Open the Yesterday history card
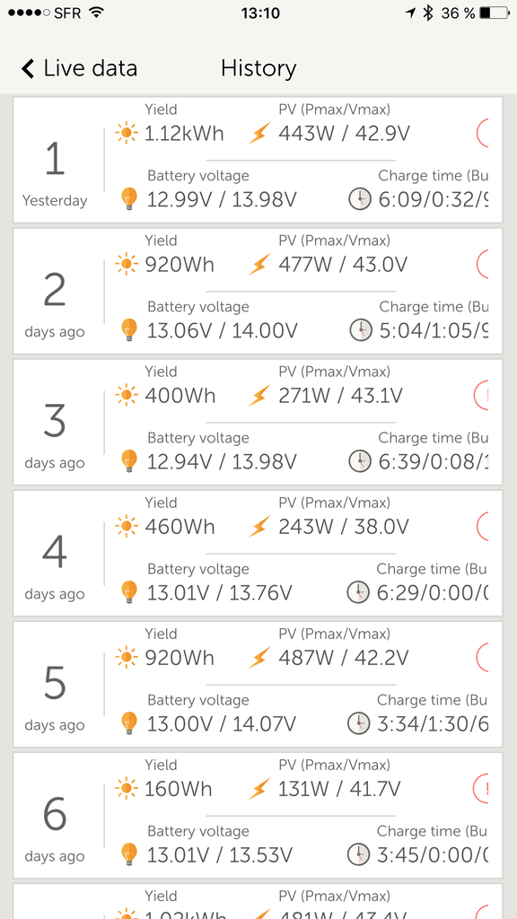This screenshot has width=517, height=919. click(x=258, y=160)
